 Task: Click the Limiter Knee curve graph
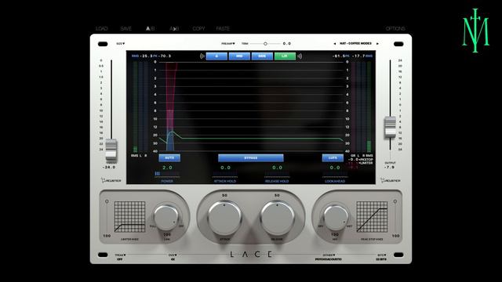(129, 216)
